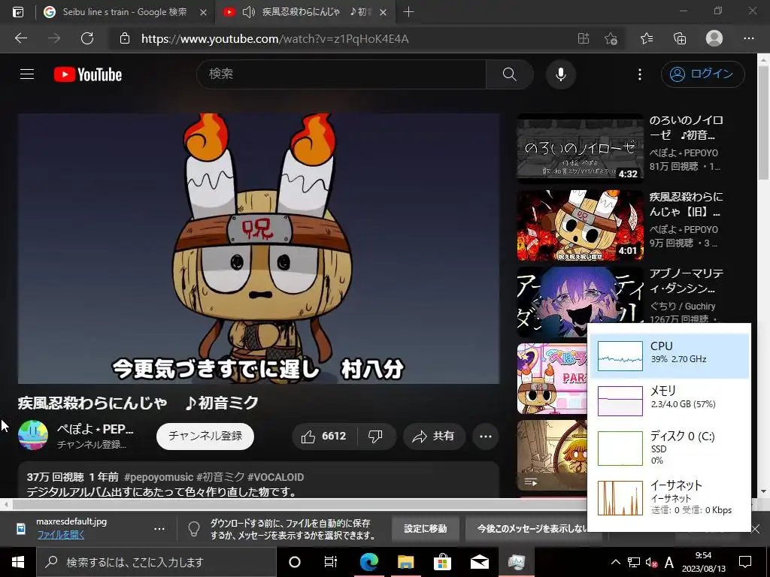Select the CPU entry in performance panel
Viewport: 770px width, 577px height.
pos(668,355)
